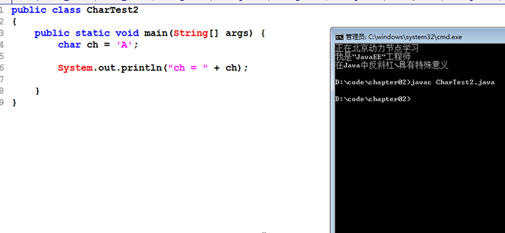Place cursor at the class closing brace on line 9
The height and width of the screenshot is (233, 505).
(x=14, y=103)
